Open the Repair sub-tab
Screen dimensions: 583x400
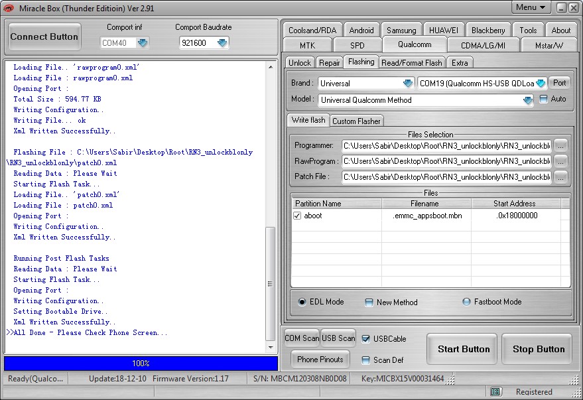[330, 63]
